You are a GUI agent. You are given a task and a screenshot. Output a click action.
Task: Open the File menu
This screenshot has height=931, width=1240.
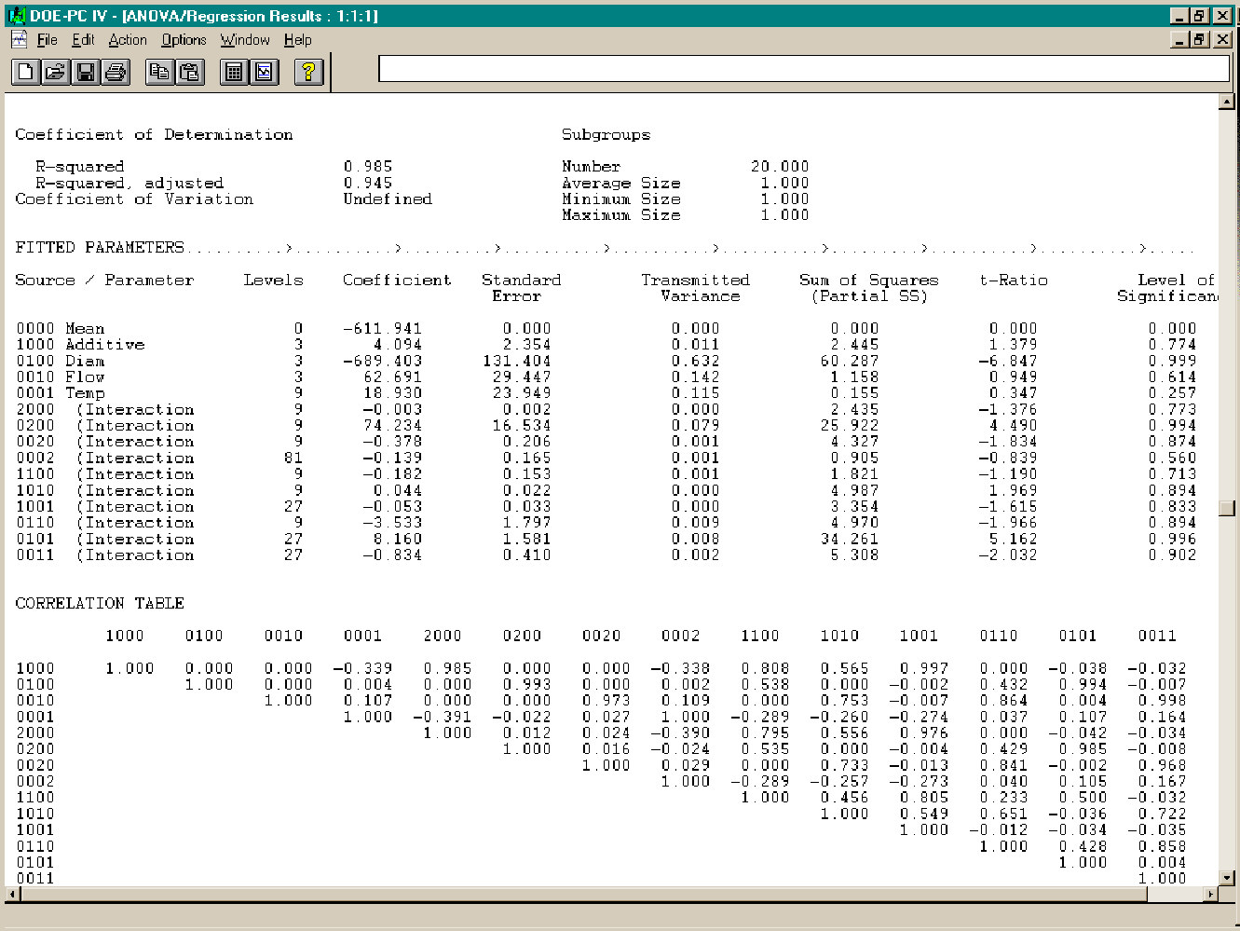48,40
